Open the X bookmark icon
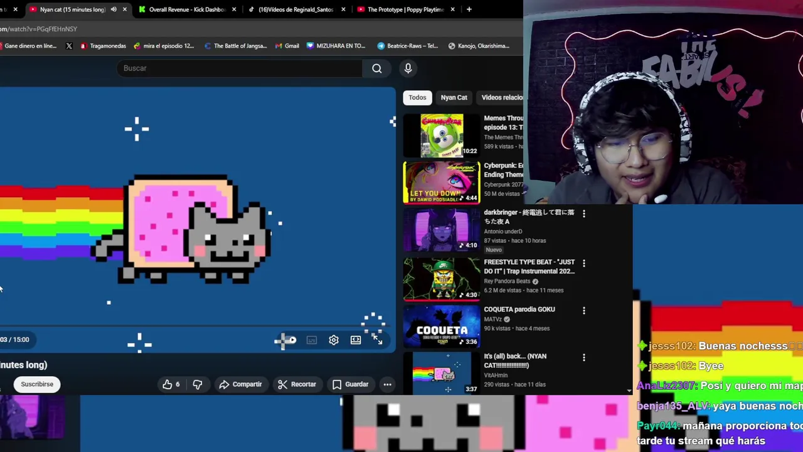Screen dimensions: 803x452 coord(69,46)
